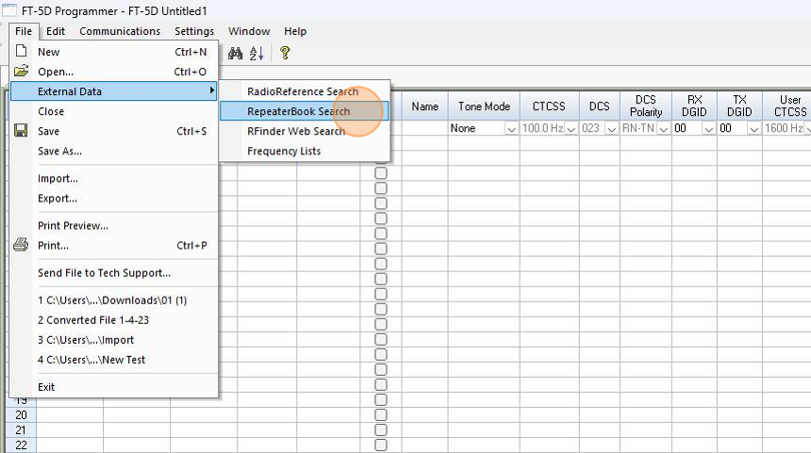Viewport: 811px width, 453px height.
Task: Toggle the checkbox in row 20
Action: [381, 414]
